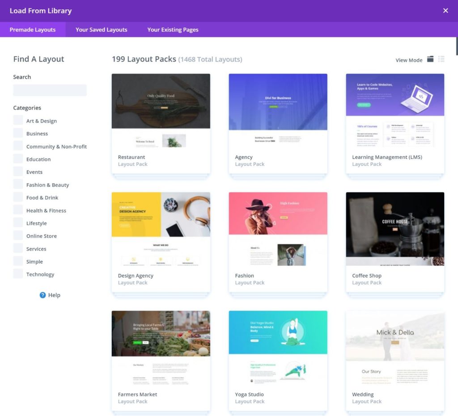458x416 pixels.
Task: Open the Restaurant layout pack
Action: [x=161, y=121]
